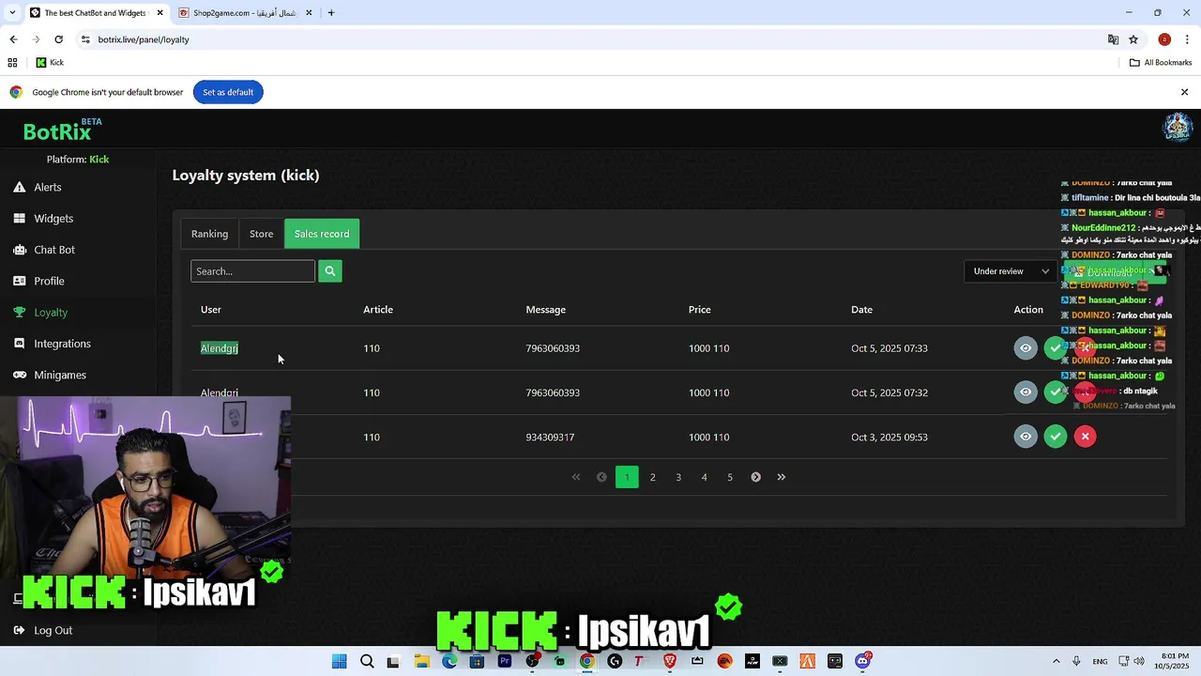Select the Sales record tab
1201x676 pixels.
pos(322,234)
